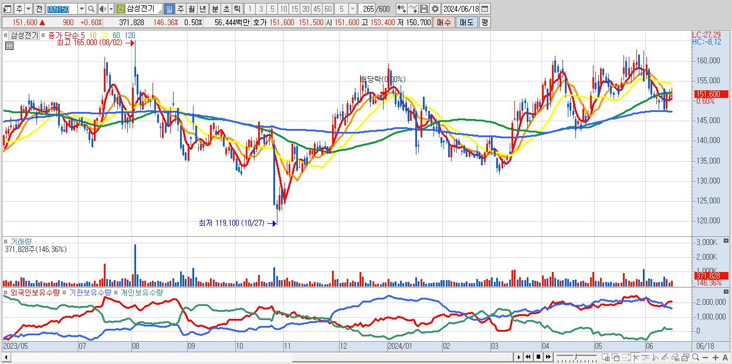Image resolution: width=732 pixels, height=364 pixels.
Task: Click the chart zoom slider handle on the bottom bar
Action: 575,357
